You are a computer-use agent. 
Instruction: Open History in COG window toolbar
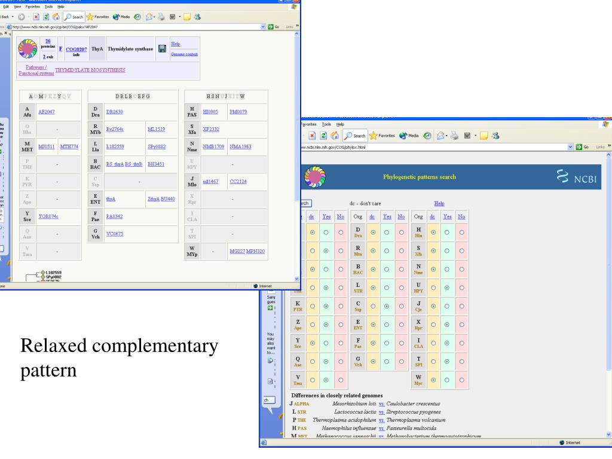[x=137, y=17]
